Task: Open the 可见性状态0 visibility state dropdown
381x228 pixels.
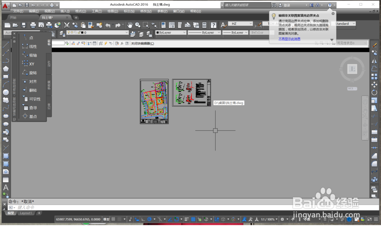Action: point(351,43)
